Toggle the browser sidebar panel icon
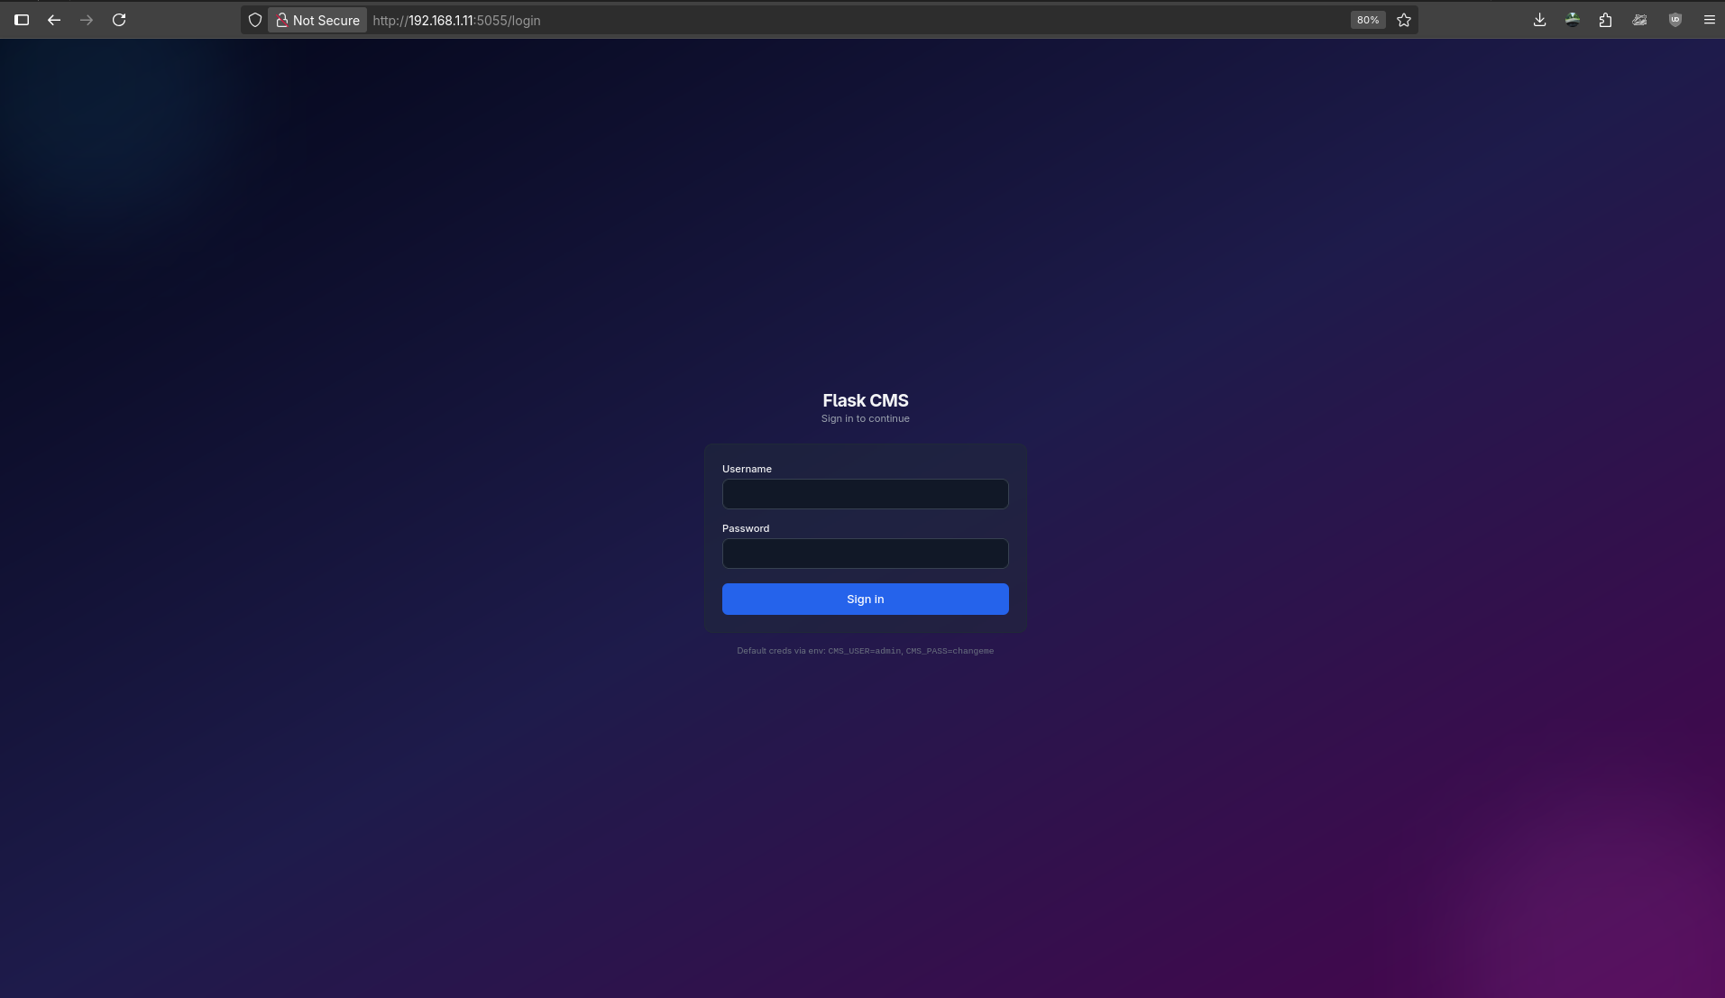Screen dimensions: 1725x998 tap(22, 20)
